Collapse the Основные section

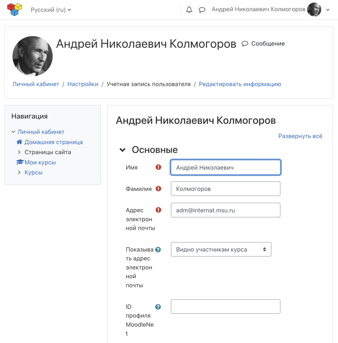[122, 150]
